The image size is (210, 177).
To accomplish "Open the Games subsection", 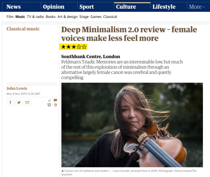I will (x=96, y=17).
